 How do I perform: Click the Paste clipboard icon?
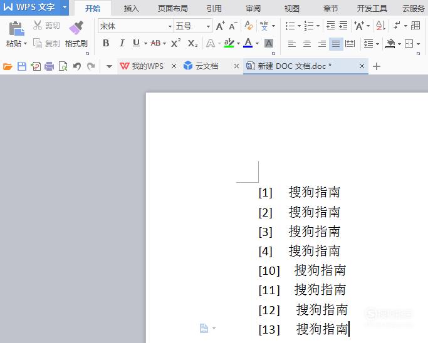16,28
